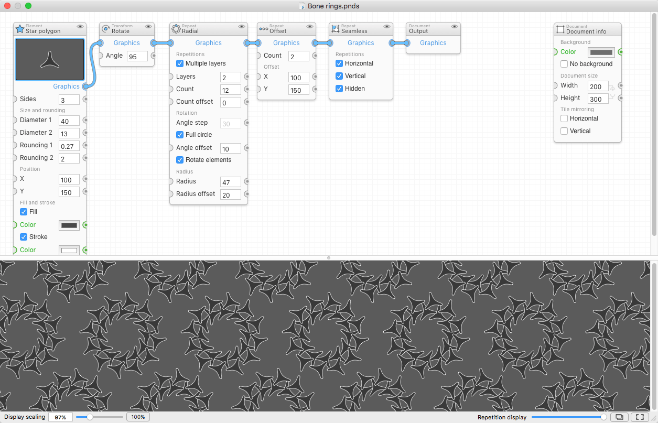658x423 pixels.
Task: Toggle Seamless node visibility eye
Action: pyautogui.click(x=386, y=26)
